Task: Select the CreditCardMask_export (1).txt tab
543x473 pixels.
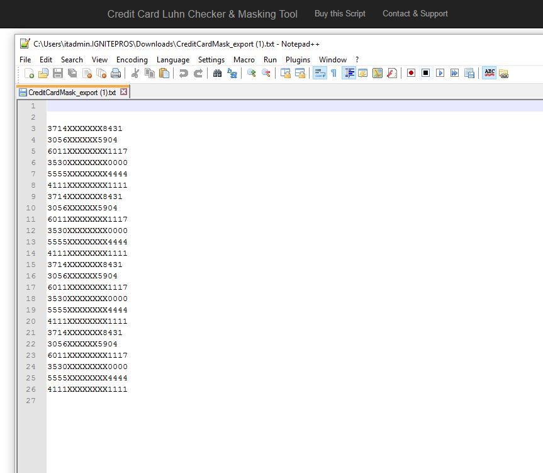Action: [69, 92]
